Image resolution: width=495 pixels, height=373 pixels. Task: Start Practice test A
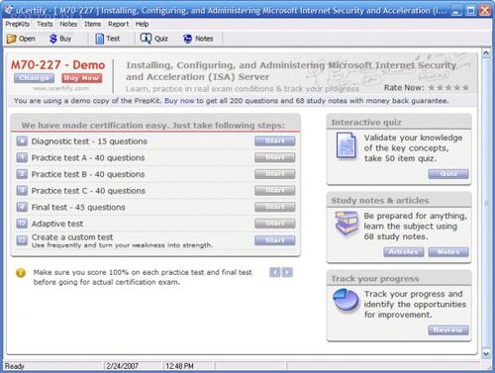point(275,157)
